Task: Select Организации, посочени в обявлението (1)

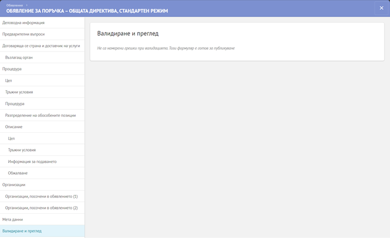Action: 41,196
